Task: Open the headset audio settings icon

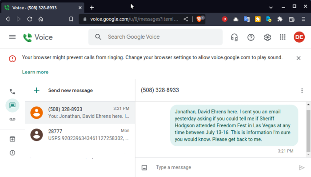Action: pos(234,37)
